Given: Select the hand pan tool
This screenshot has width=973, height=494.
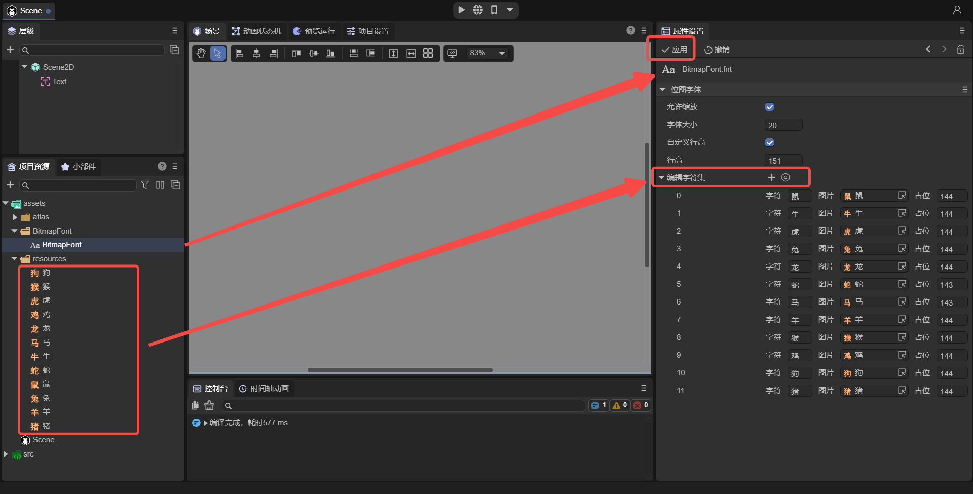Looking at the screenshot, I should tap(201, 53).
